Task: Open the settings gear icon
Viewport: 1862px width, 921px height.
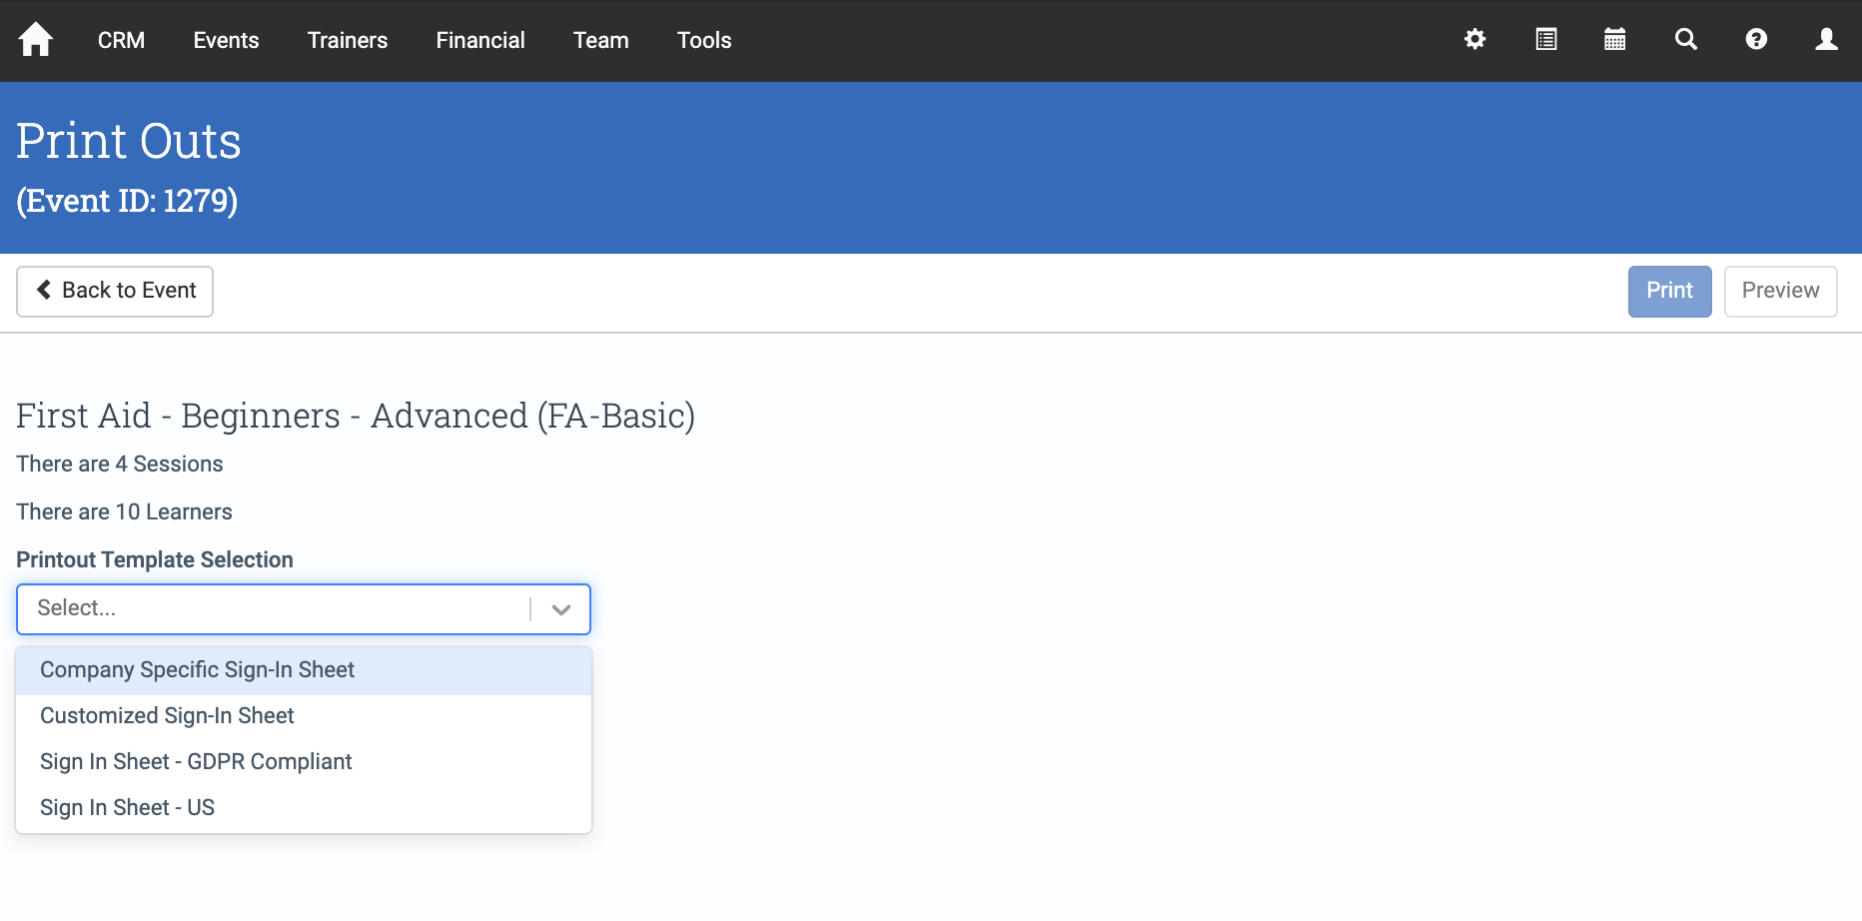Action: coord(1474,40)
